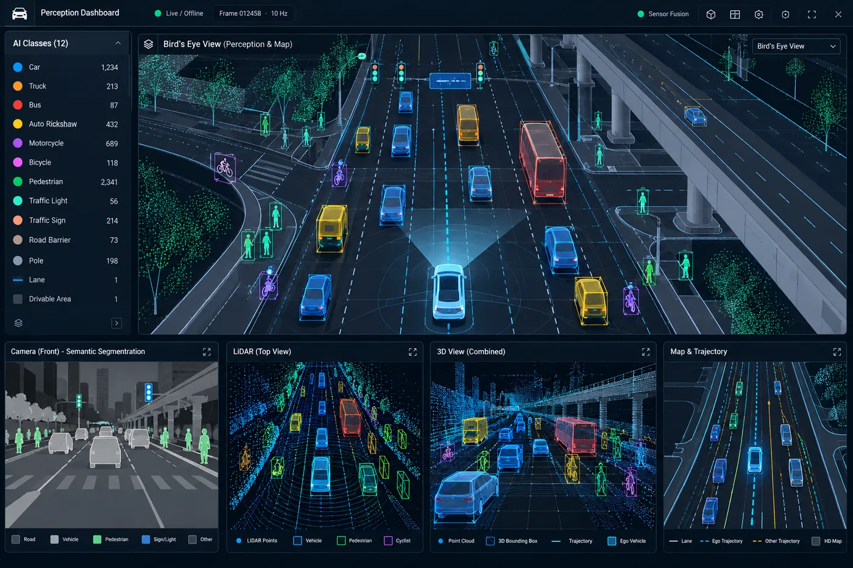Click the Truck orange color swatch

18,86
